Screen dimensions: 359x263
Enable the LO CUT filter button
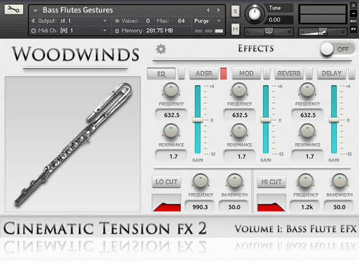tap(166, 181)
